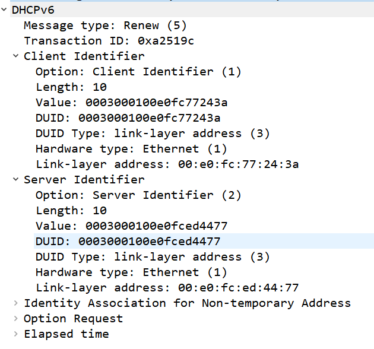Select the Client Identifier label
Image resolution: width=374 pixels, height=349 pixels.
[x=84, y=56]
